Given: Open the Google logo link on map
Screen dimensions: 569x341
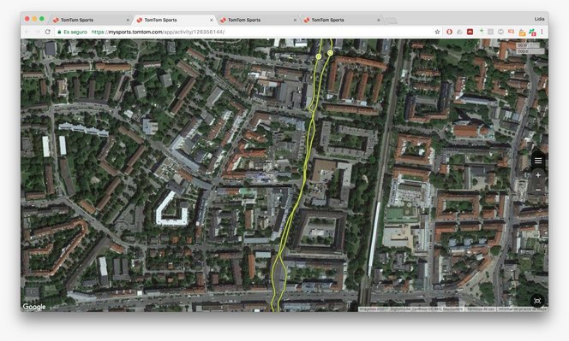Looking at the screenshot, I should pos(34,307).
